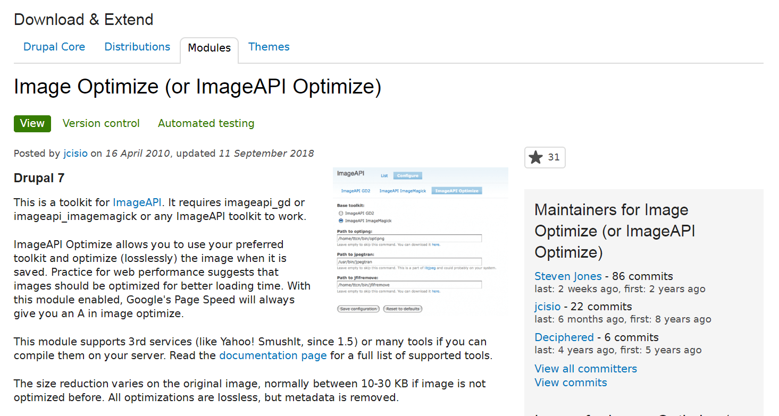This screenshot has height=416, width=779.
Task: Open jcisio maintainer link in sidebar
Action: 547,307
